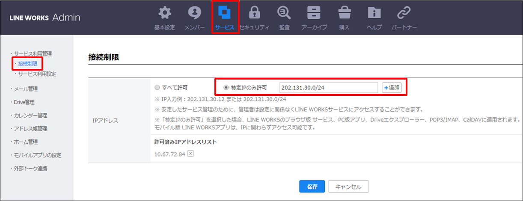Click the パートナー link chain icon
Image resolution: width=523 pixels, height=201 pixels.
click(x=404, y=14)
